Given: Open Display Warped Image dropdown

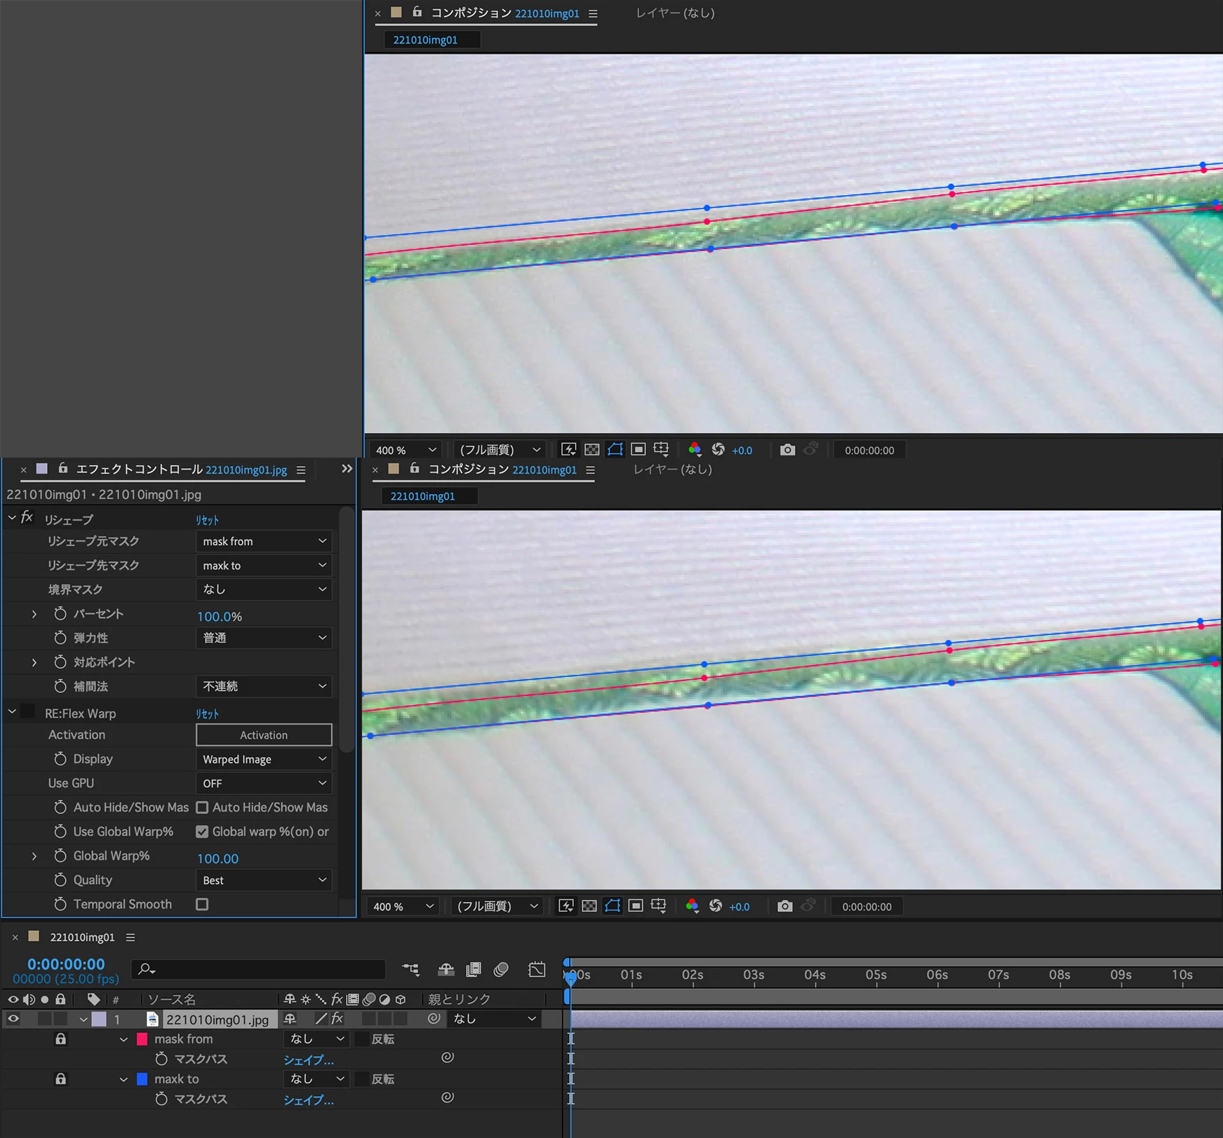Looking at the screenshot, I should coord(264,759).
